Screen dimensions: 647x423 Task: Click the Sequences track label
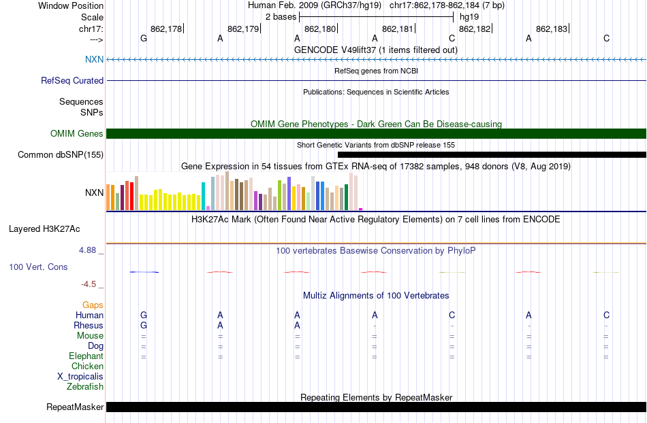click(x=81, y=102)
